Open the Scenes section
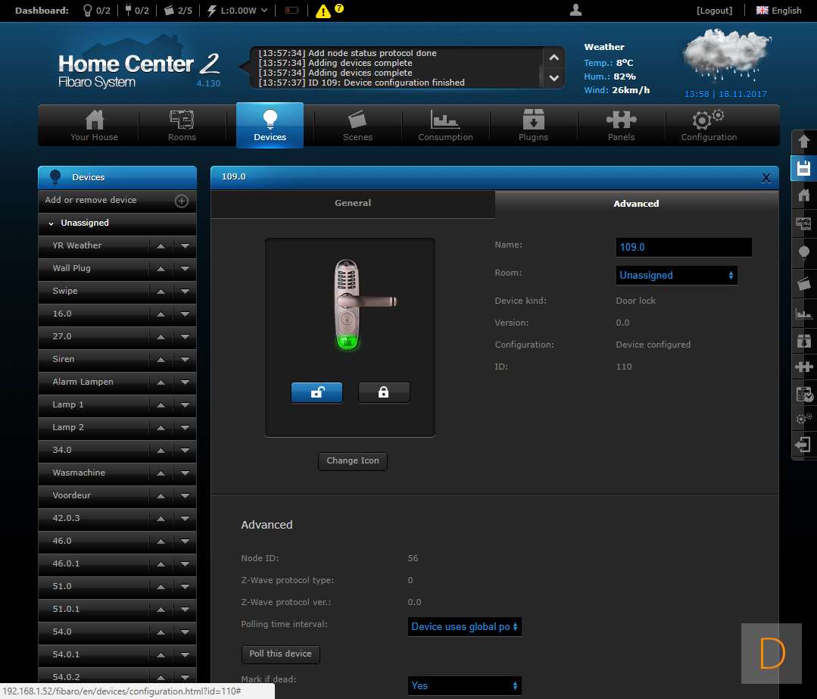The height and width of the screenshot is (699, 817). tap(357, 125)
